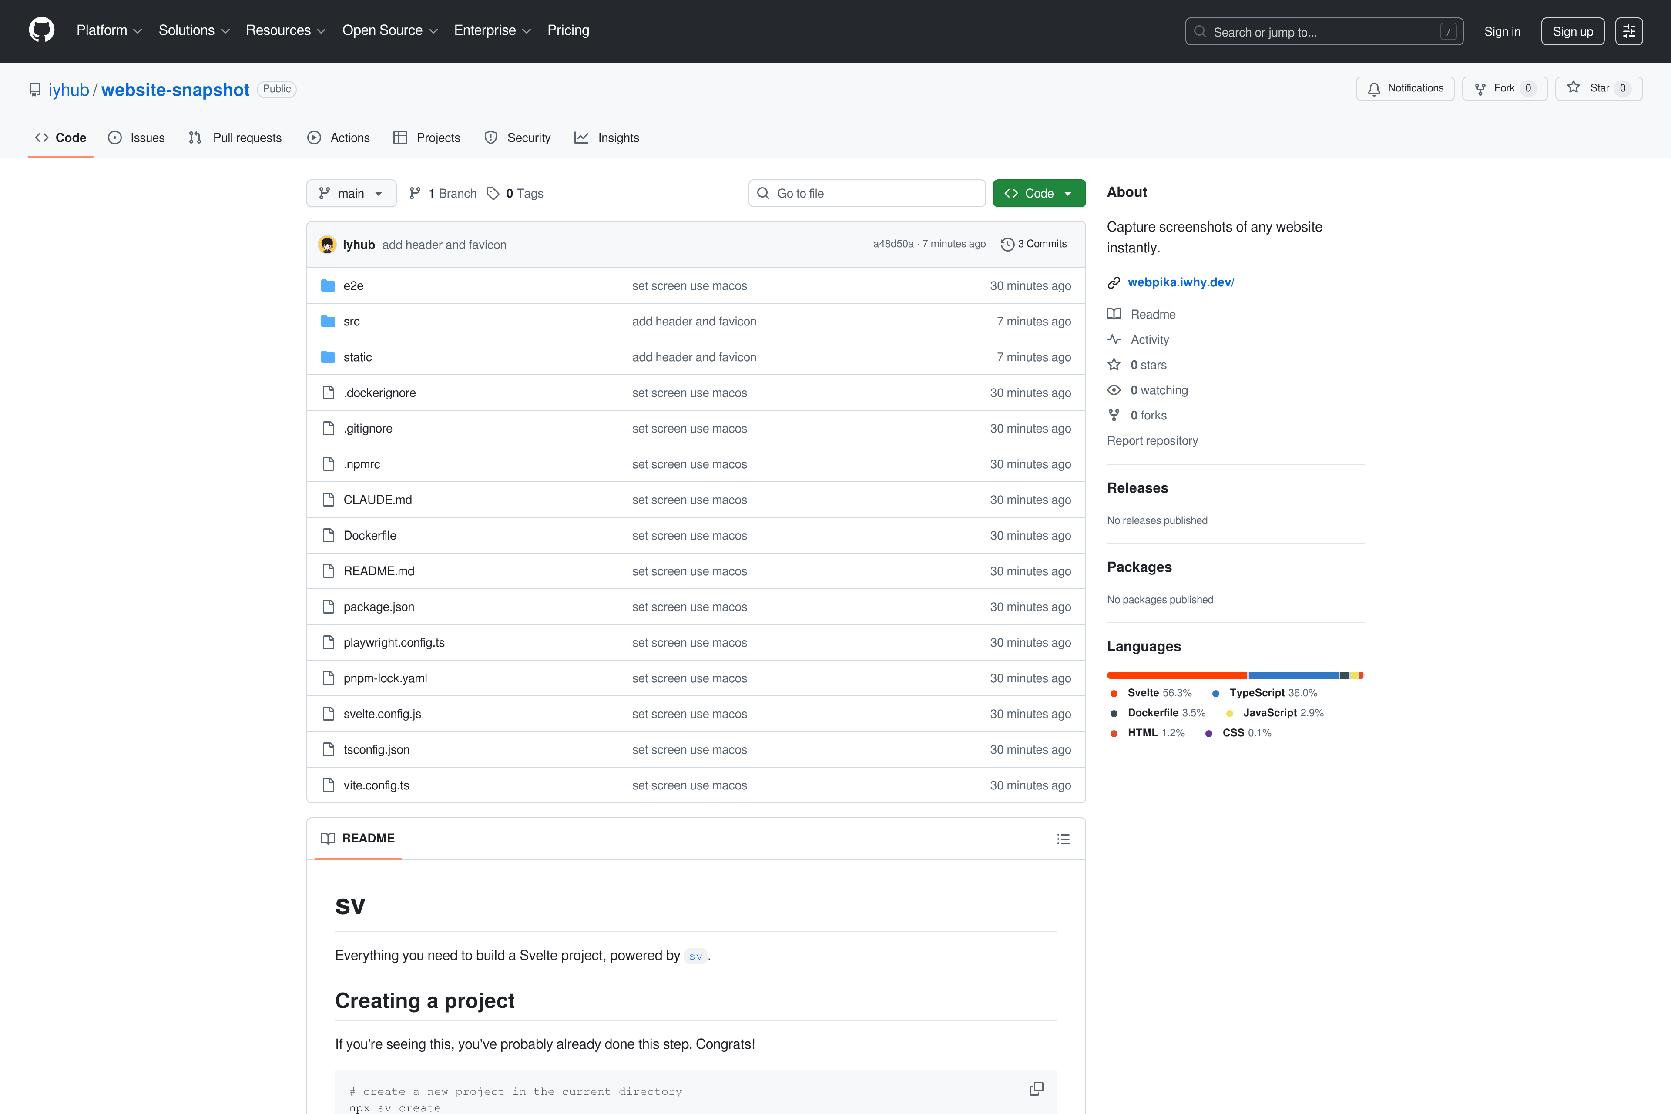Open the header settings sliders icon
Viewport: 1671px width, 1114px height.
[1628, 31]
